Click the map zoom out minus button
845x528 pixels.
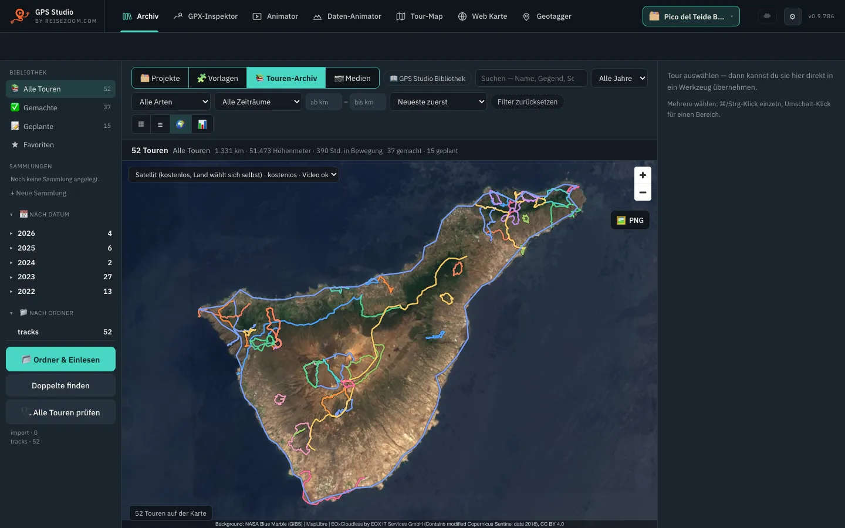[643, 192]
